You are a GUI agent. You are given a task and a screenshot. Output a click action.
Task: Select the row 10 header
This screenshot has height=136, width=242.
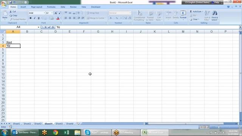pyautogui.click(x=3, y=67)
